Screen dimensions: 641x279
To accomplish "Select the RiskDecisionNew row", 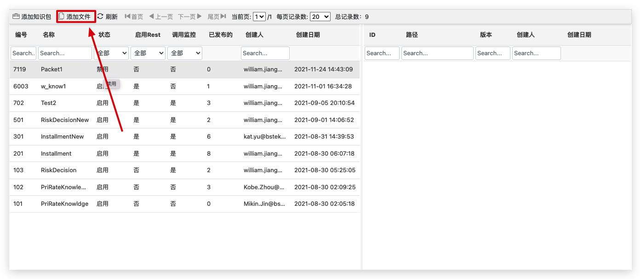I will pos(65,120).
